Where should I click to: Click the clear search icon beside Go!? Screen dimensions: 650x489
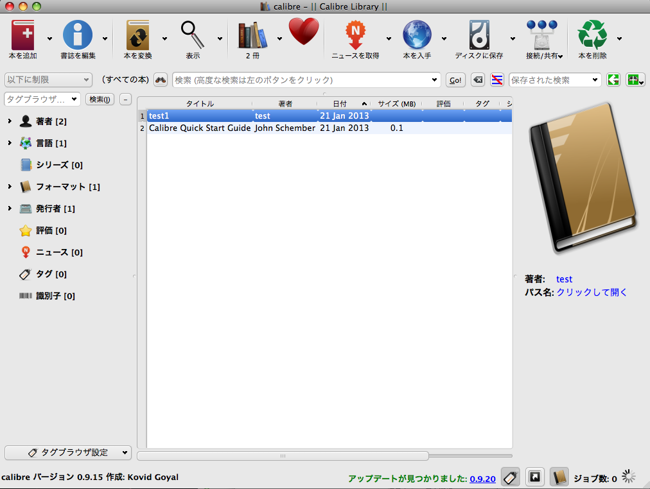coord(478,80)
